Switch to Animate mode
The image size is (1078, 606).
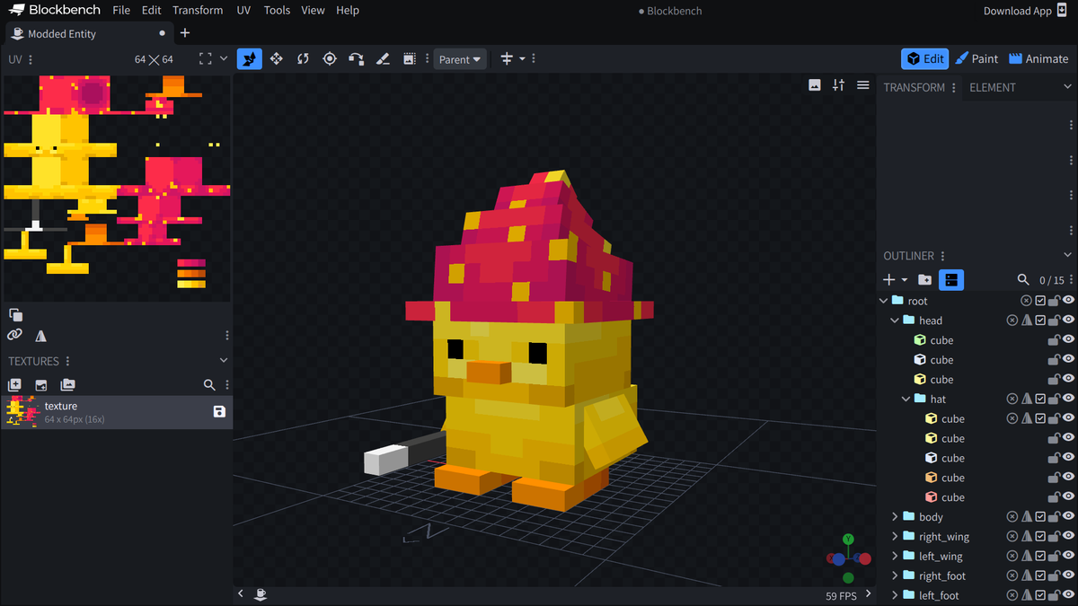1038,58
